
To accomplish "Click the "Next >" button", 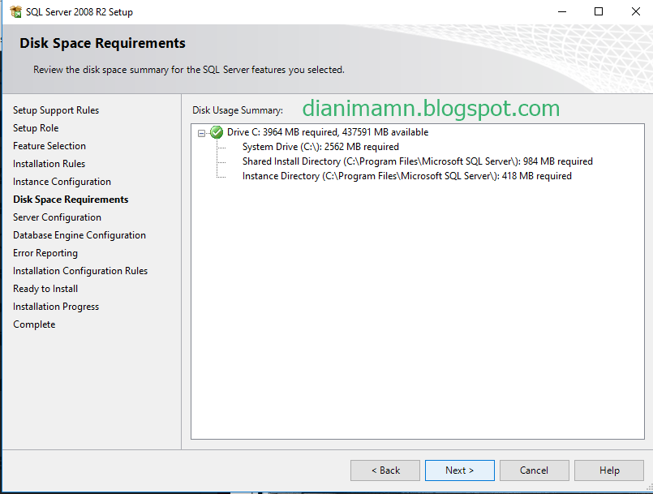I will click(x=459, y=470).
